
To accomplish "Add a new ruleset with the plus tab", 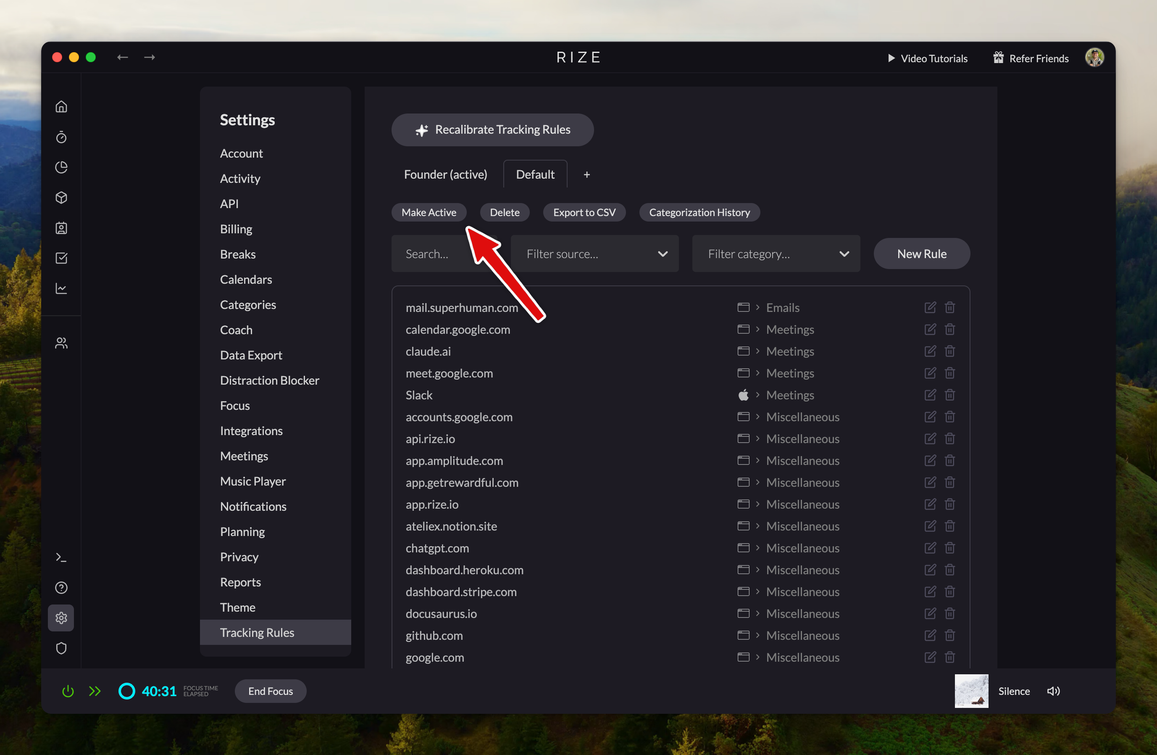I will pyautogui.click(x=587, y=174).
